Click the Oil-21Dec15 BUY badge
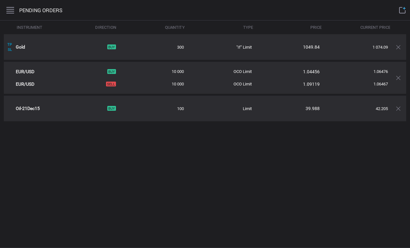Image resolution: width=410 pixels, height=248 pixels. (x=111, y=108)
